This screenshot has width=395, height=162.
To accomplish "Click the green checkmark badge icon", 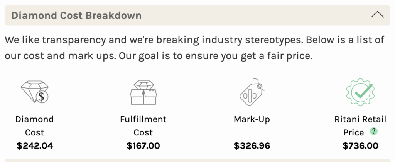I will (x=360, y=92).
